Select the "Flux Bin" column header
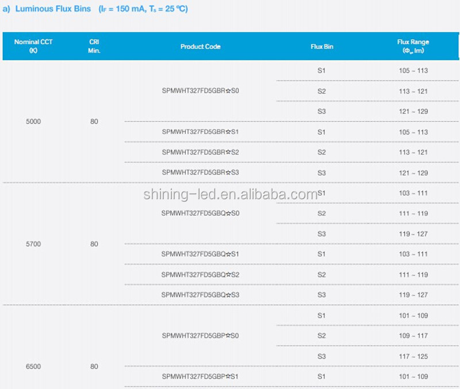This screenshot has width=460, height=389. point(321,47)
